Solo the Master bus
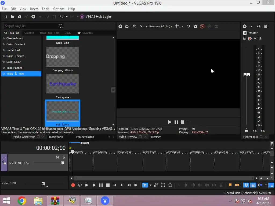The height and width of the screenshot is (206, 275). click(260, 39)
